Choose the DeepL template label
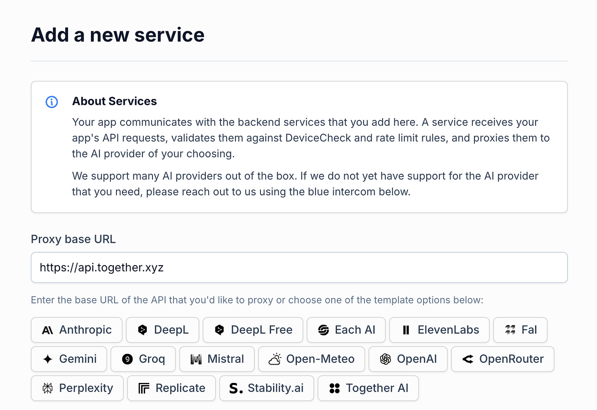The width and height of the screenshot is (597, 410). click(171, 330)
